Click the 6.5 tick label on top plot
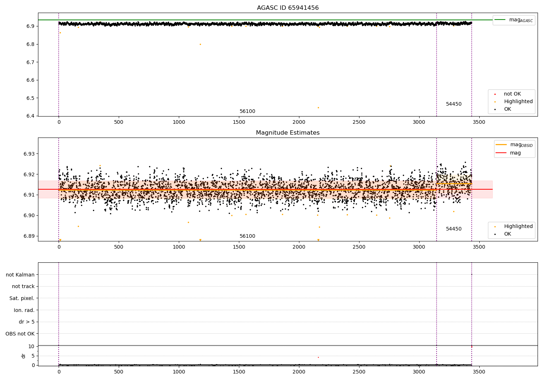 [x=30, y=98]
